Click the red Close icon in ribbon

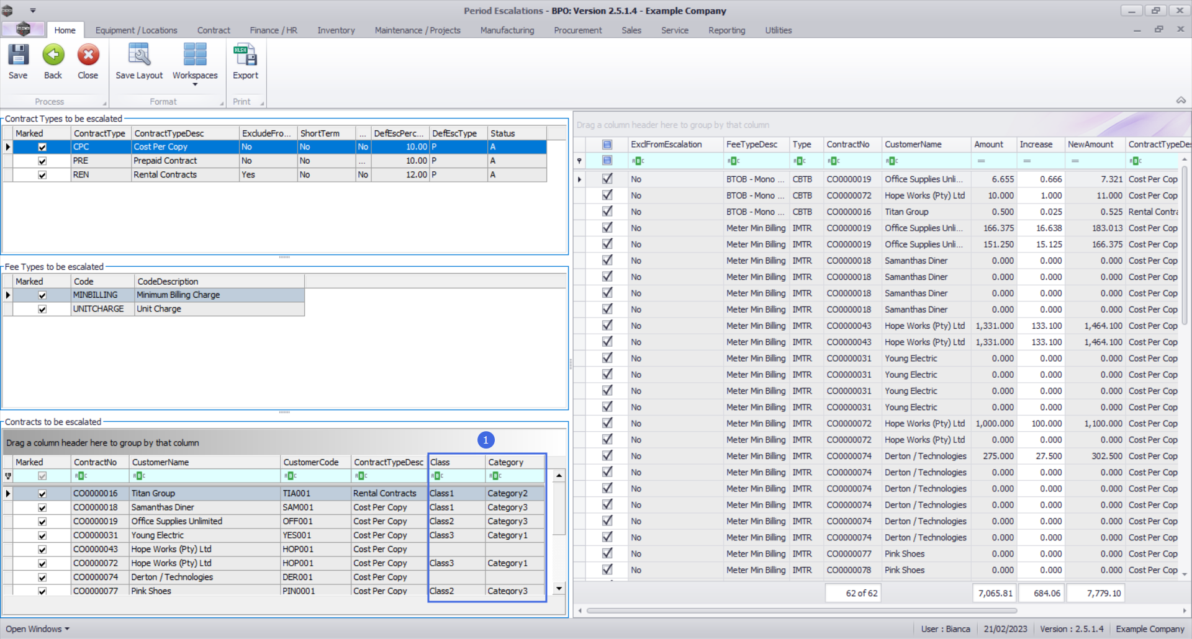coord(88,55)
